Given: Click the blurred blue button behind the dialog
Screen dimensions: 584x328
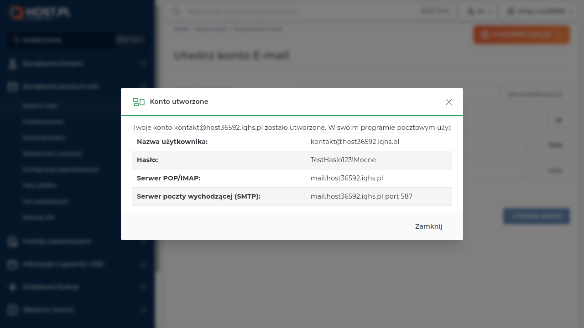Looking at the screenshot, I should pyautogui.click(x=537, y=216).
